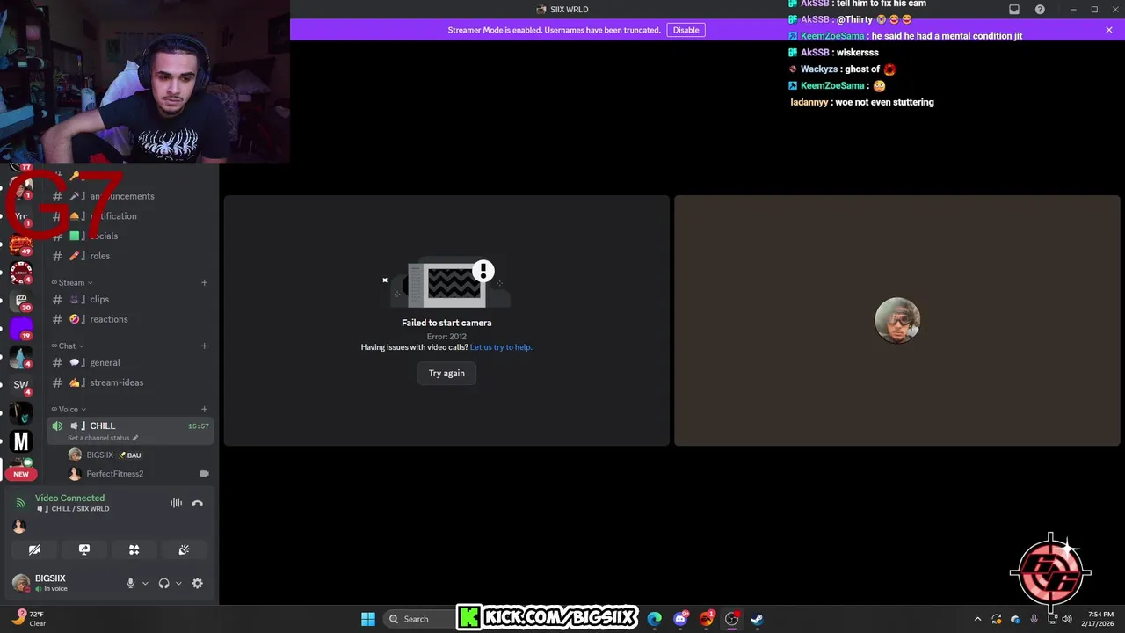Viewport: 1125px width, 633px height.
Task: Click the Share Your Screen icon
Action: (84, 549)
